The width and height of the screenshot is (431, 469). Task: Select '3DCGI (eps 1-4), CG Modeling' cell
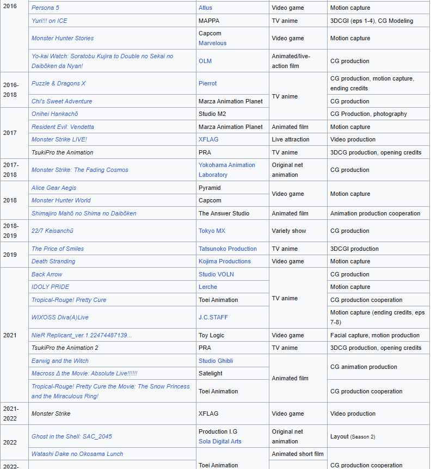click(378, 21)
